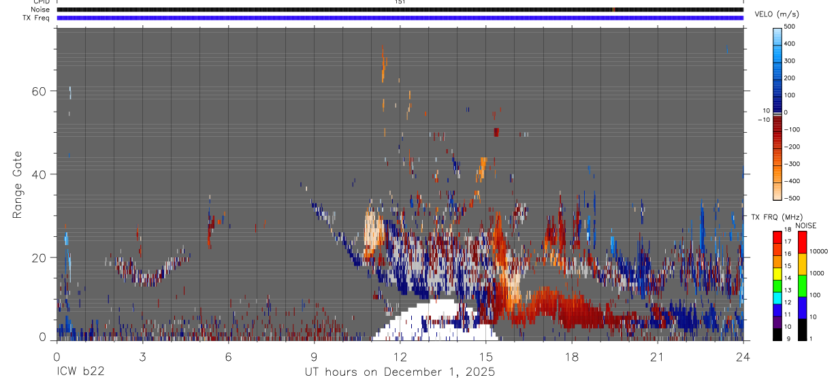836x386 pixels.
Task: Click the black Noise strip bar
Action: coord(400,10)
